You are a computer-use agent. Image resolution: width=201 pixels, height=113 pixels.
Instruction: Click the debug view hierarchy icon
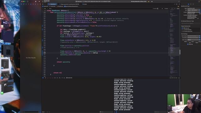(57, 78)
